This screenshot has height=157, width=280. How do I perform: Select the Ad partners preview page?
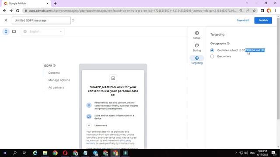click(x=56, y=87)
